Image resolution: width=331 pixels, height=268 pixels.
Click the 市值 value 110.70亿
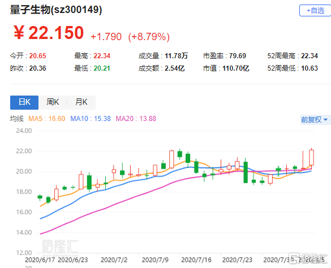point(235,68)
